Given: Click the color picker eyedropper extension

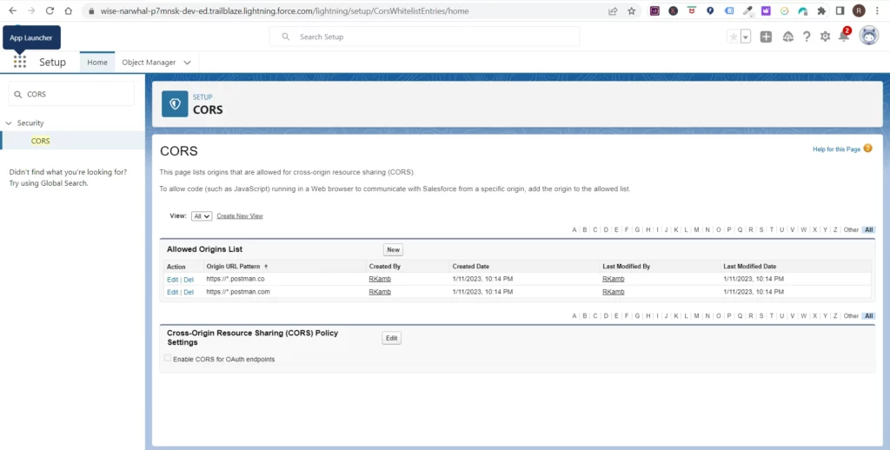Looking at the screenshot, I should click(747, 10).
